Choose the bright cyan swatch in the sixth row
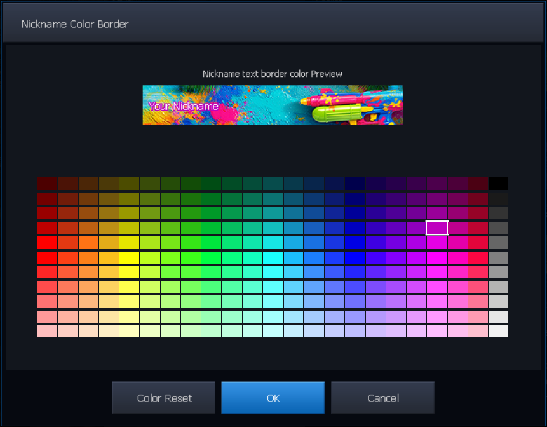 (273, 257)
